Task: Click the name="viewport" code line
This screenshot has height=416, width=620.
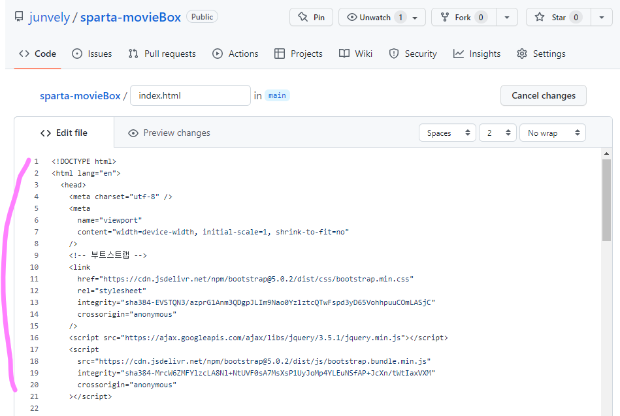Action: click(x=110, y=220)
